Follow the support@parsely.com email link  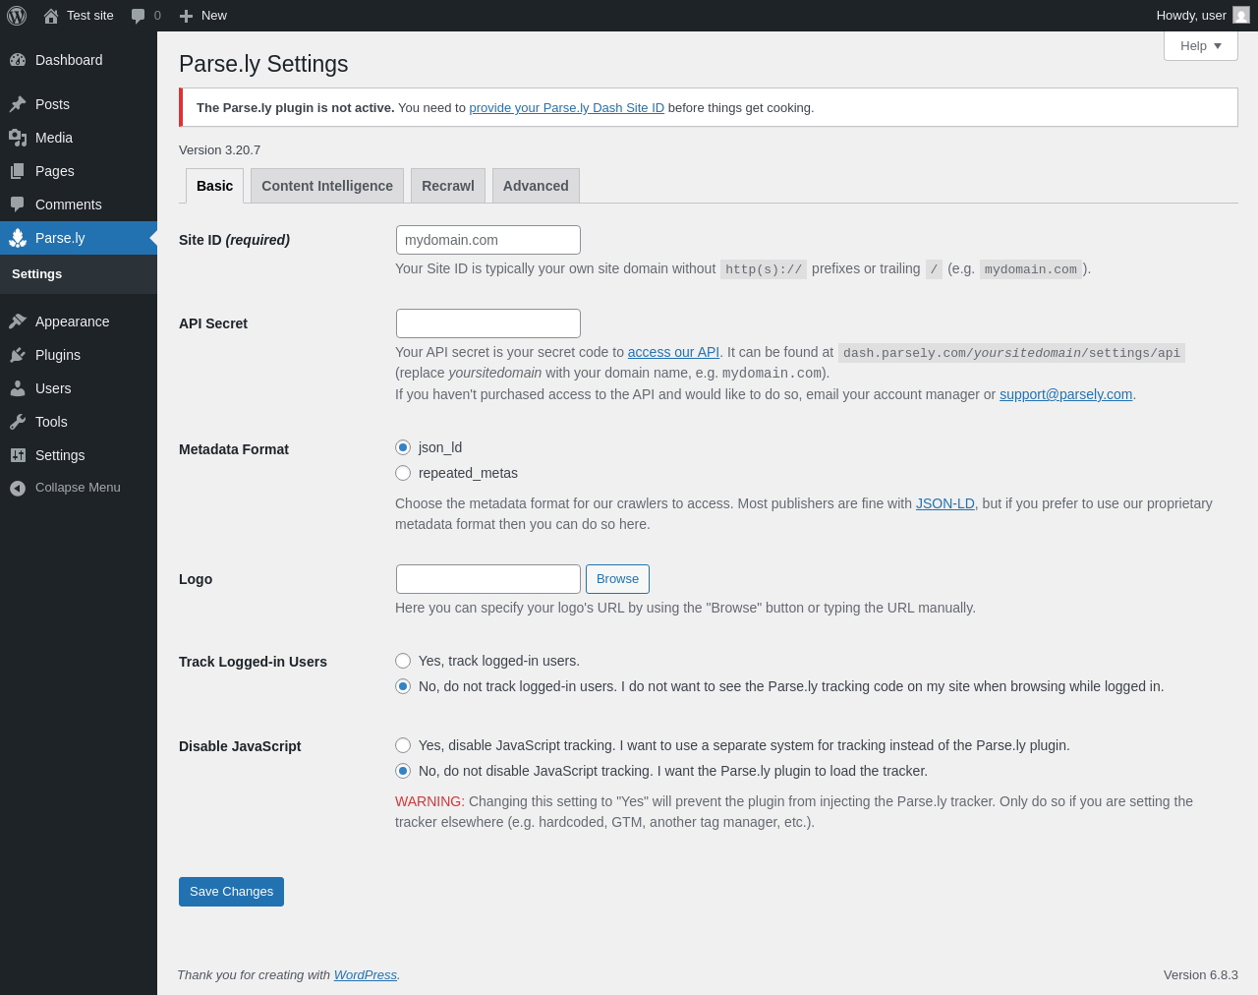point(1065,394)
